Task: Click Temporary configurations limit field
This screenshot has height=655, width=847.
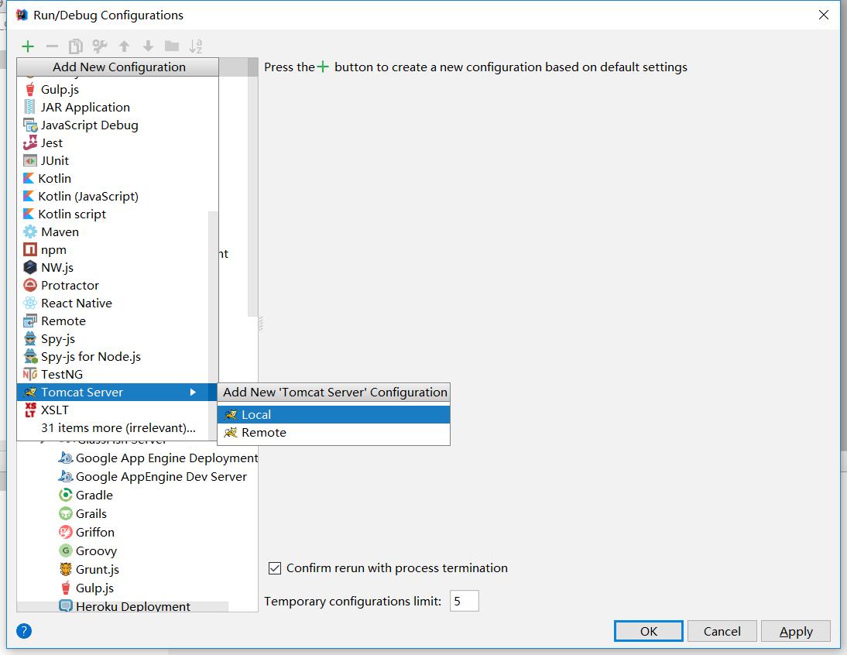Action: tap(464, 601)
